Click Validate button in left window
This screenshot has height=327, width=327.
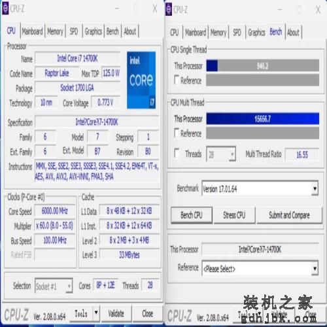(116, 313)
